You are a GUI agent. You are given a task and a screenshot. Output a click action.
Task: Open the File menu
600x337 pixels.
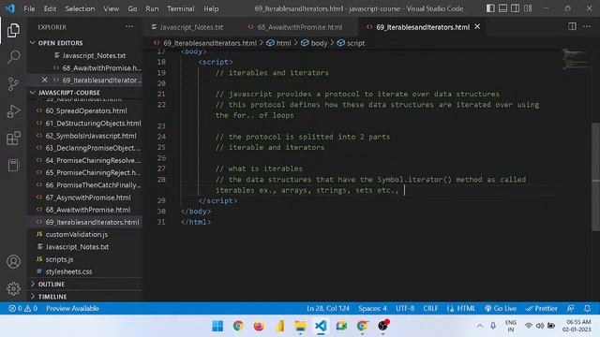pos(29,8)
